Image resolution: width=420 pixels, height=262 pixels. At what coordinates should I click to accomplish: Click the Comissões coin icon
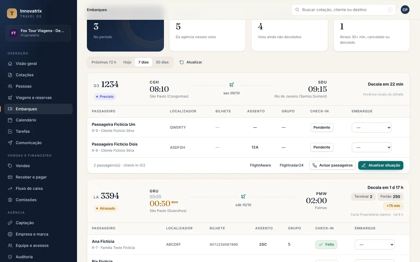10,200
